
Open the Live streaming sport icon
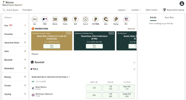click(x=35, y=19)
